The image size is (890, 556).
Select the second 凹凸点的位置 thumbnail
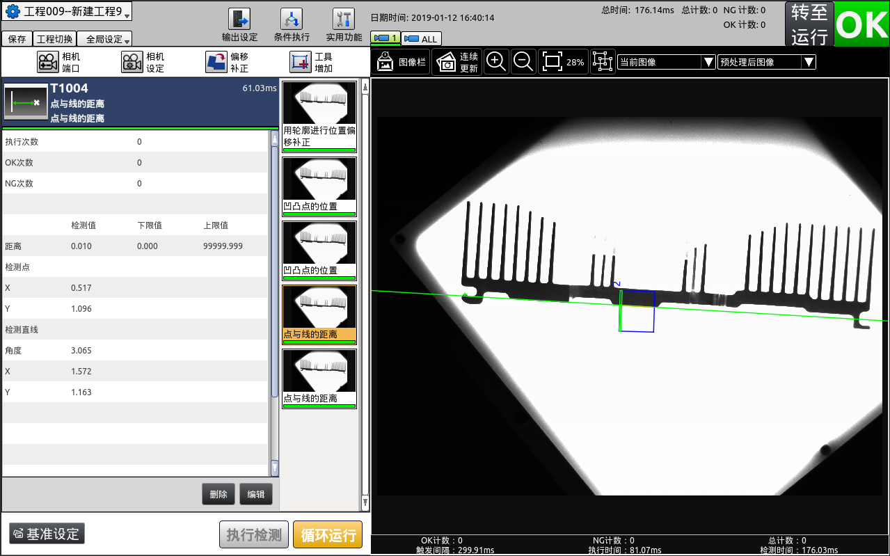[x=319, y=251]
